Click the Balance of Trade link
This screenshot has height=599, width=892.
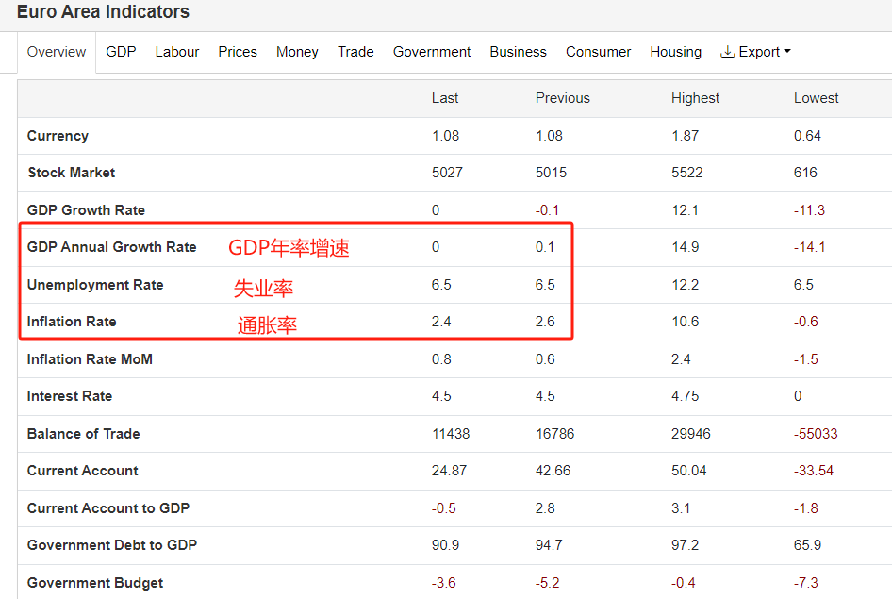pos(84,434)
